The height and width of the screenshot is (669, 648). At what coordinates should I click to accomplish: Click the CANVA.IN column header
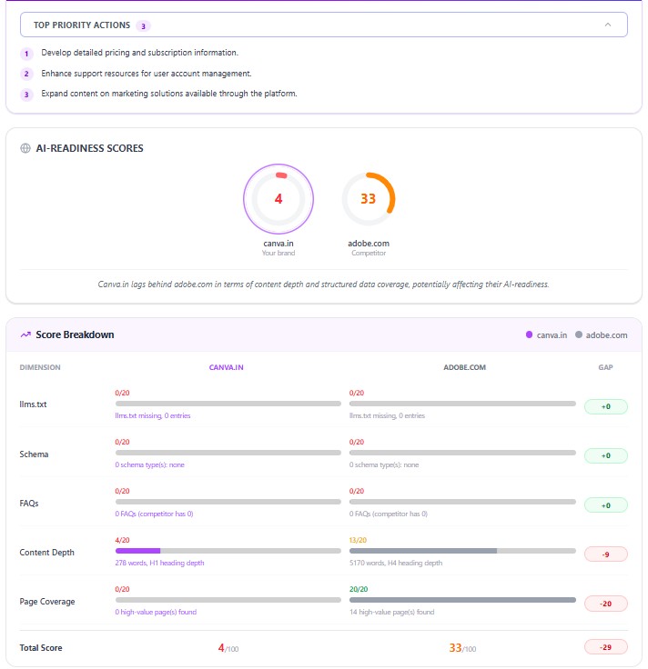point(226,367)
